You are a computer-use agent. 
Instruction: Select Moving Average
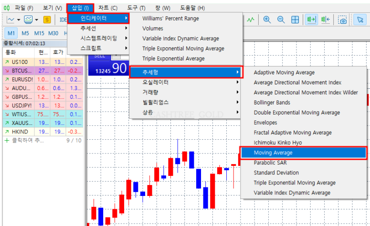click(304, 153)
